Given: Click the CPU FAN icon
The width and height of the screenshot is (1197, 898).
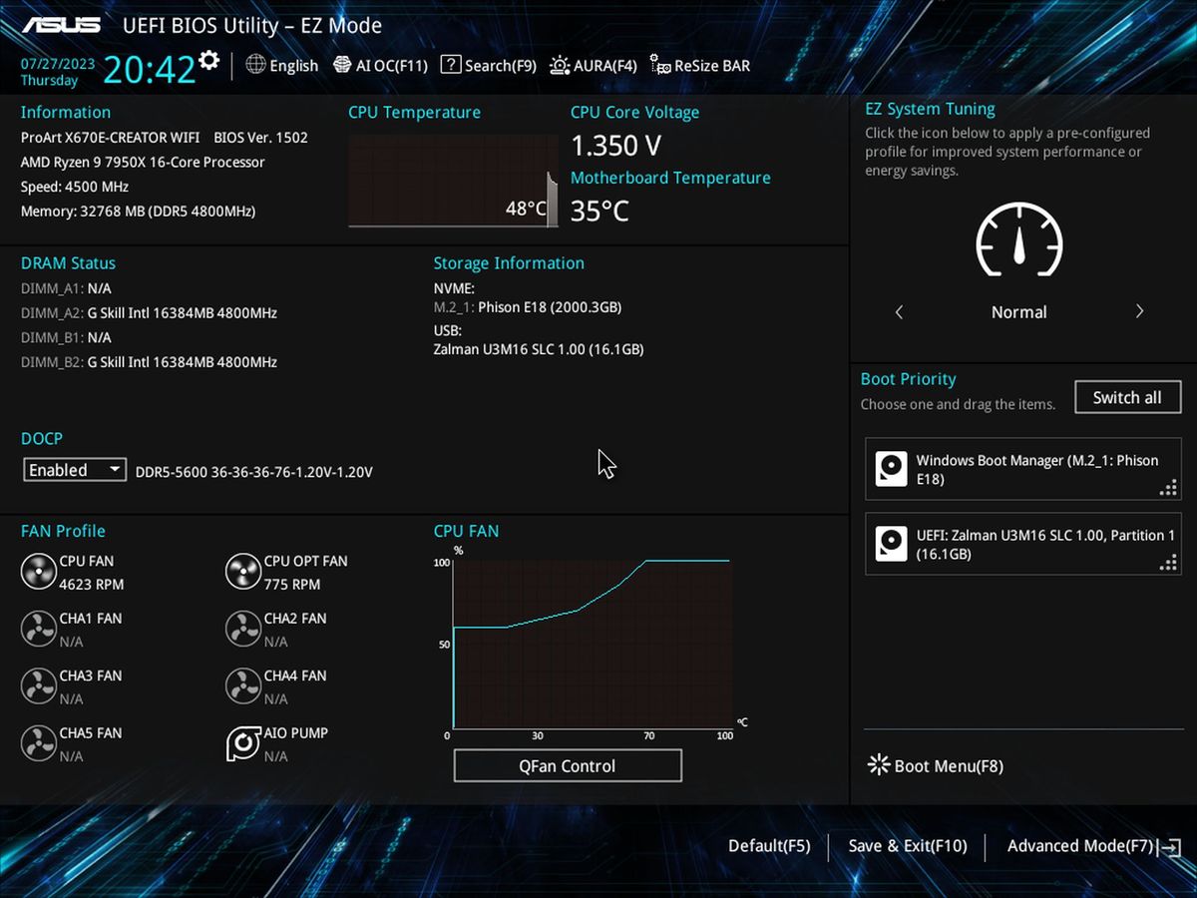Looking at the screenshot, I should click(x=38, y=572).
